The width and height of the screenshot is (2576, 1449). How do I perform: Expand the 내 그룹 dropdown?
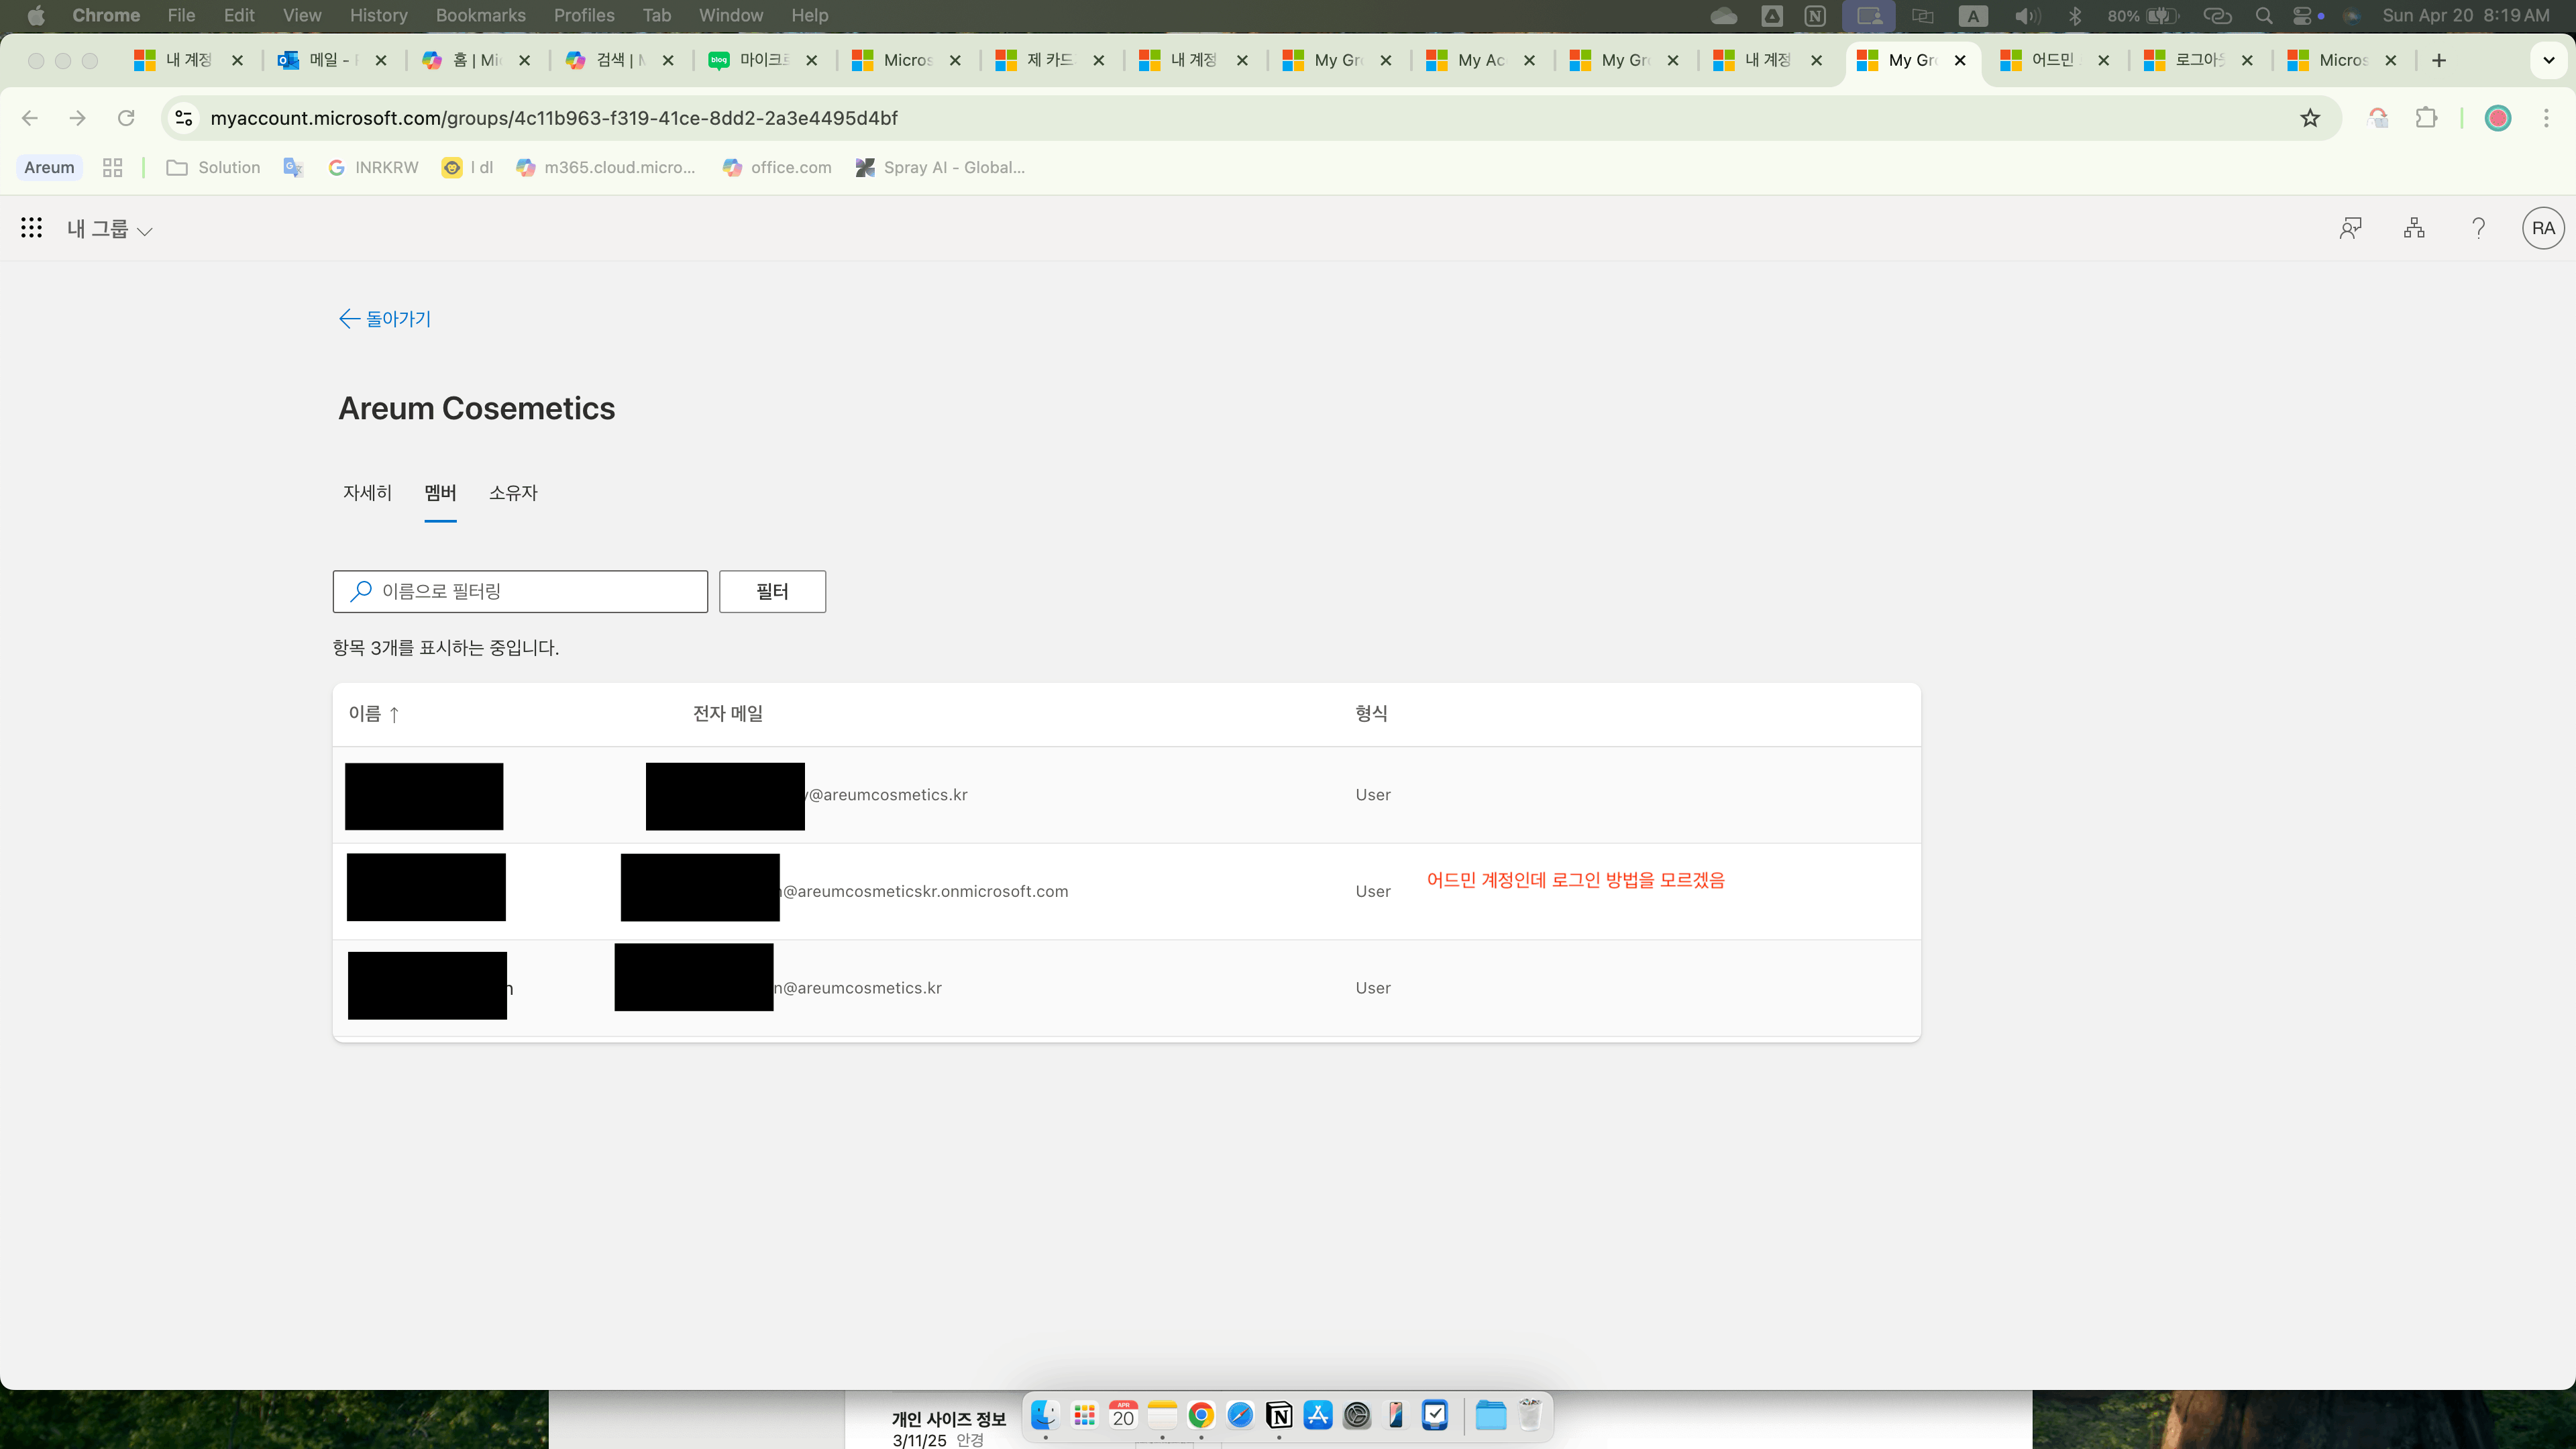(109, 229)
